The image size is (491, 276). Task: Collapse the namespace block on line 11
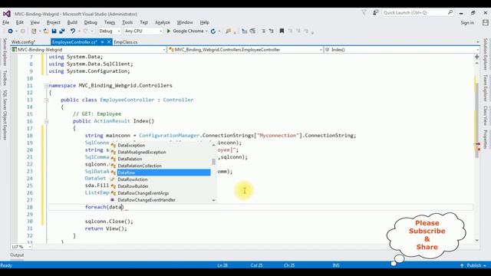46,85
